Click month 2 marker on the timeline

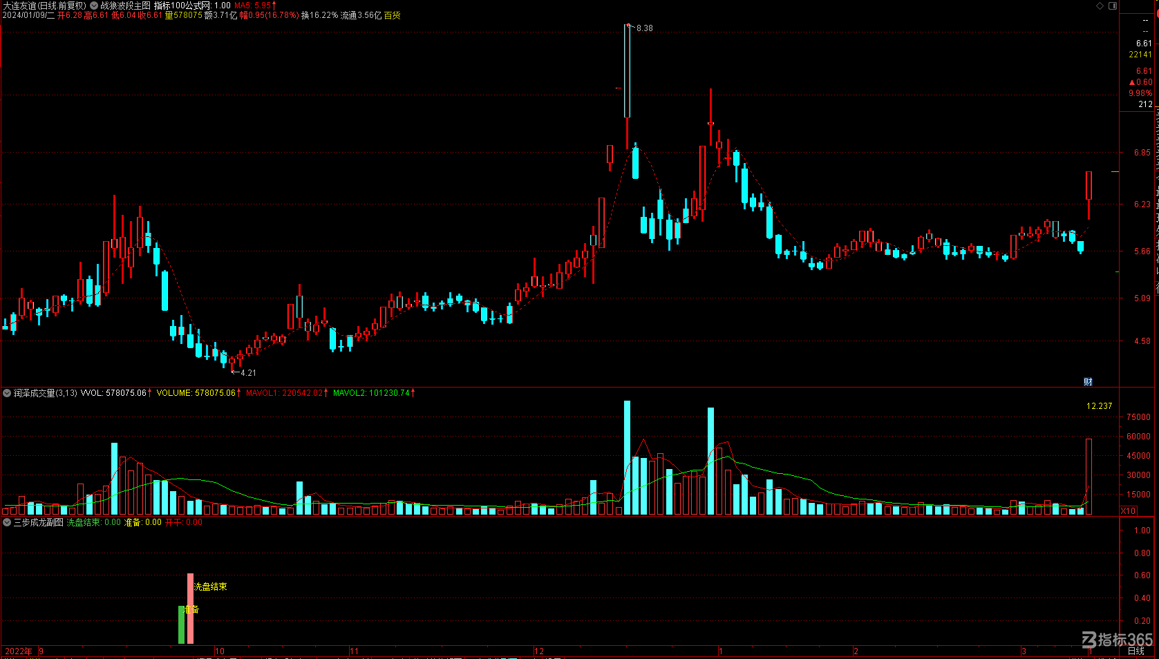(856, 651)
